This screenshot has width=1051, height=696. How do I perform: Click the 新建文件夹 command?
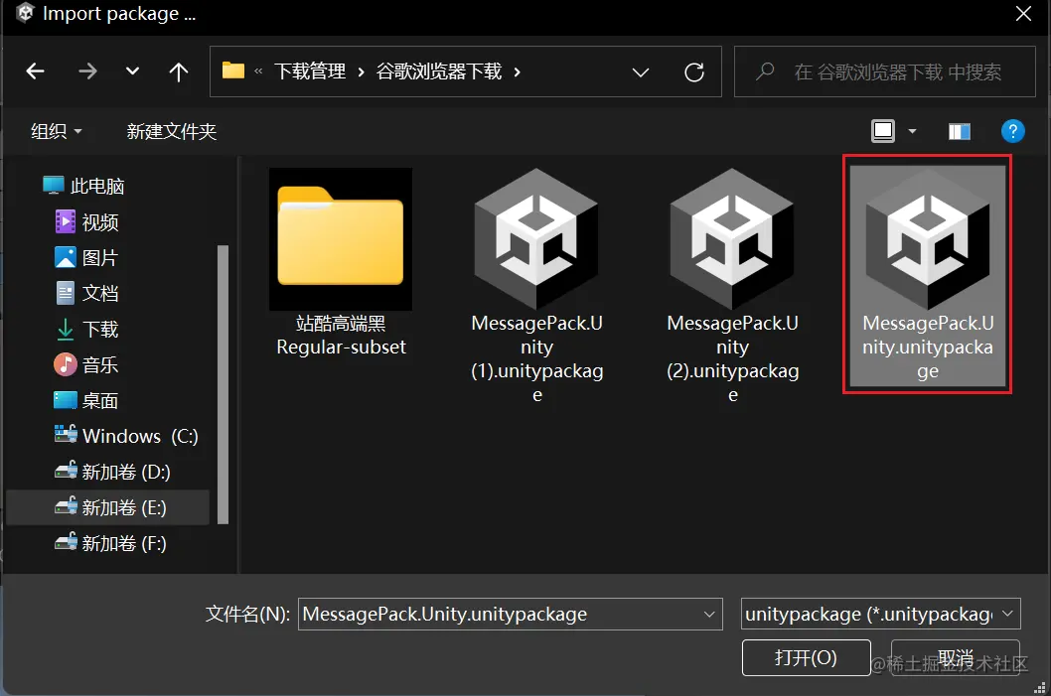tap(171, 130)
